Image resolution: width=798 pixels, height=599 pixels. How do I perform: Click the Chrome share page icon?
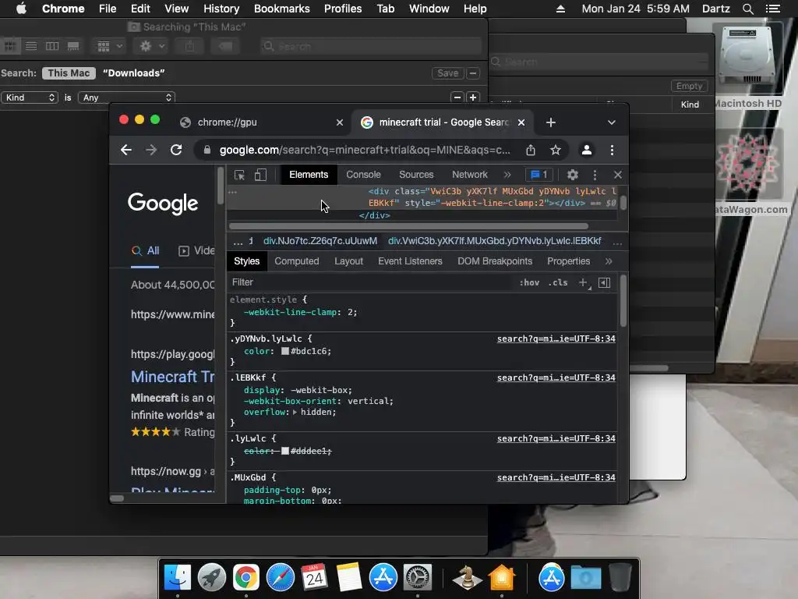(x=530, y=151)
